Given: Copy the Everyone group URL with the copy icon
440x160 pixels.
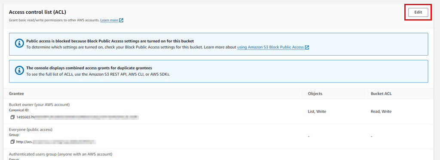Looking at the screenshot, I should pos(12,142).
